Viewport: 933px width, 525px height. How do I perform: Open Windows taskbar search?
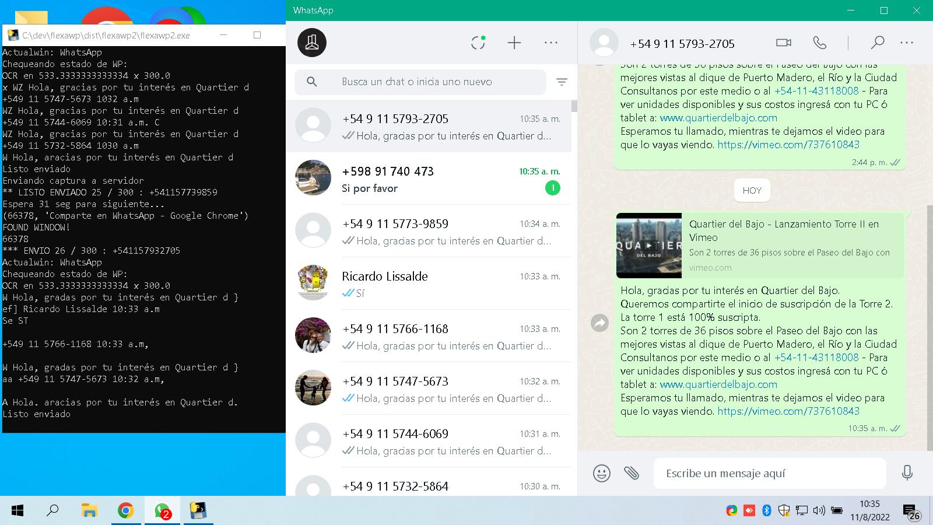(x=52, y=511)
